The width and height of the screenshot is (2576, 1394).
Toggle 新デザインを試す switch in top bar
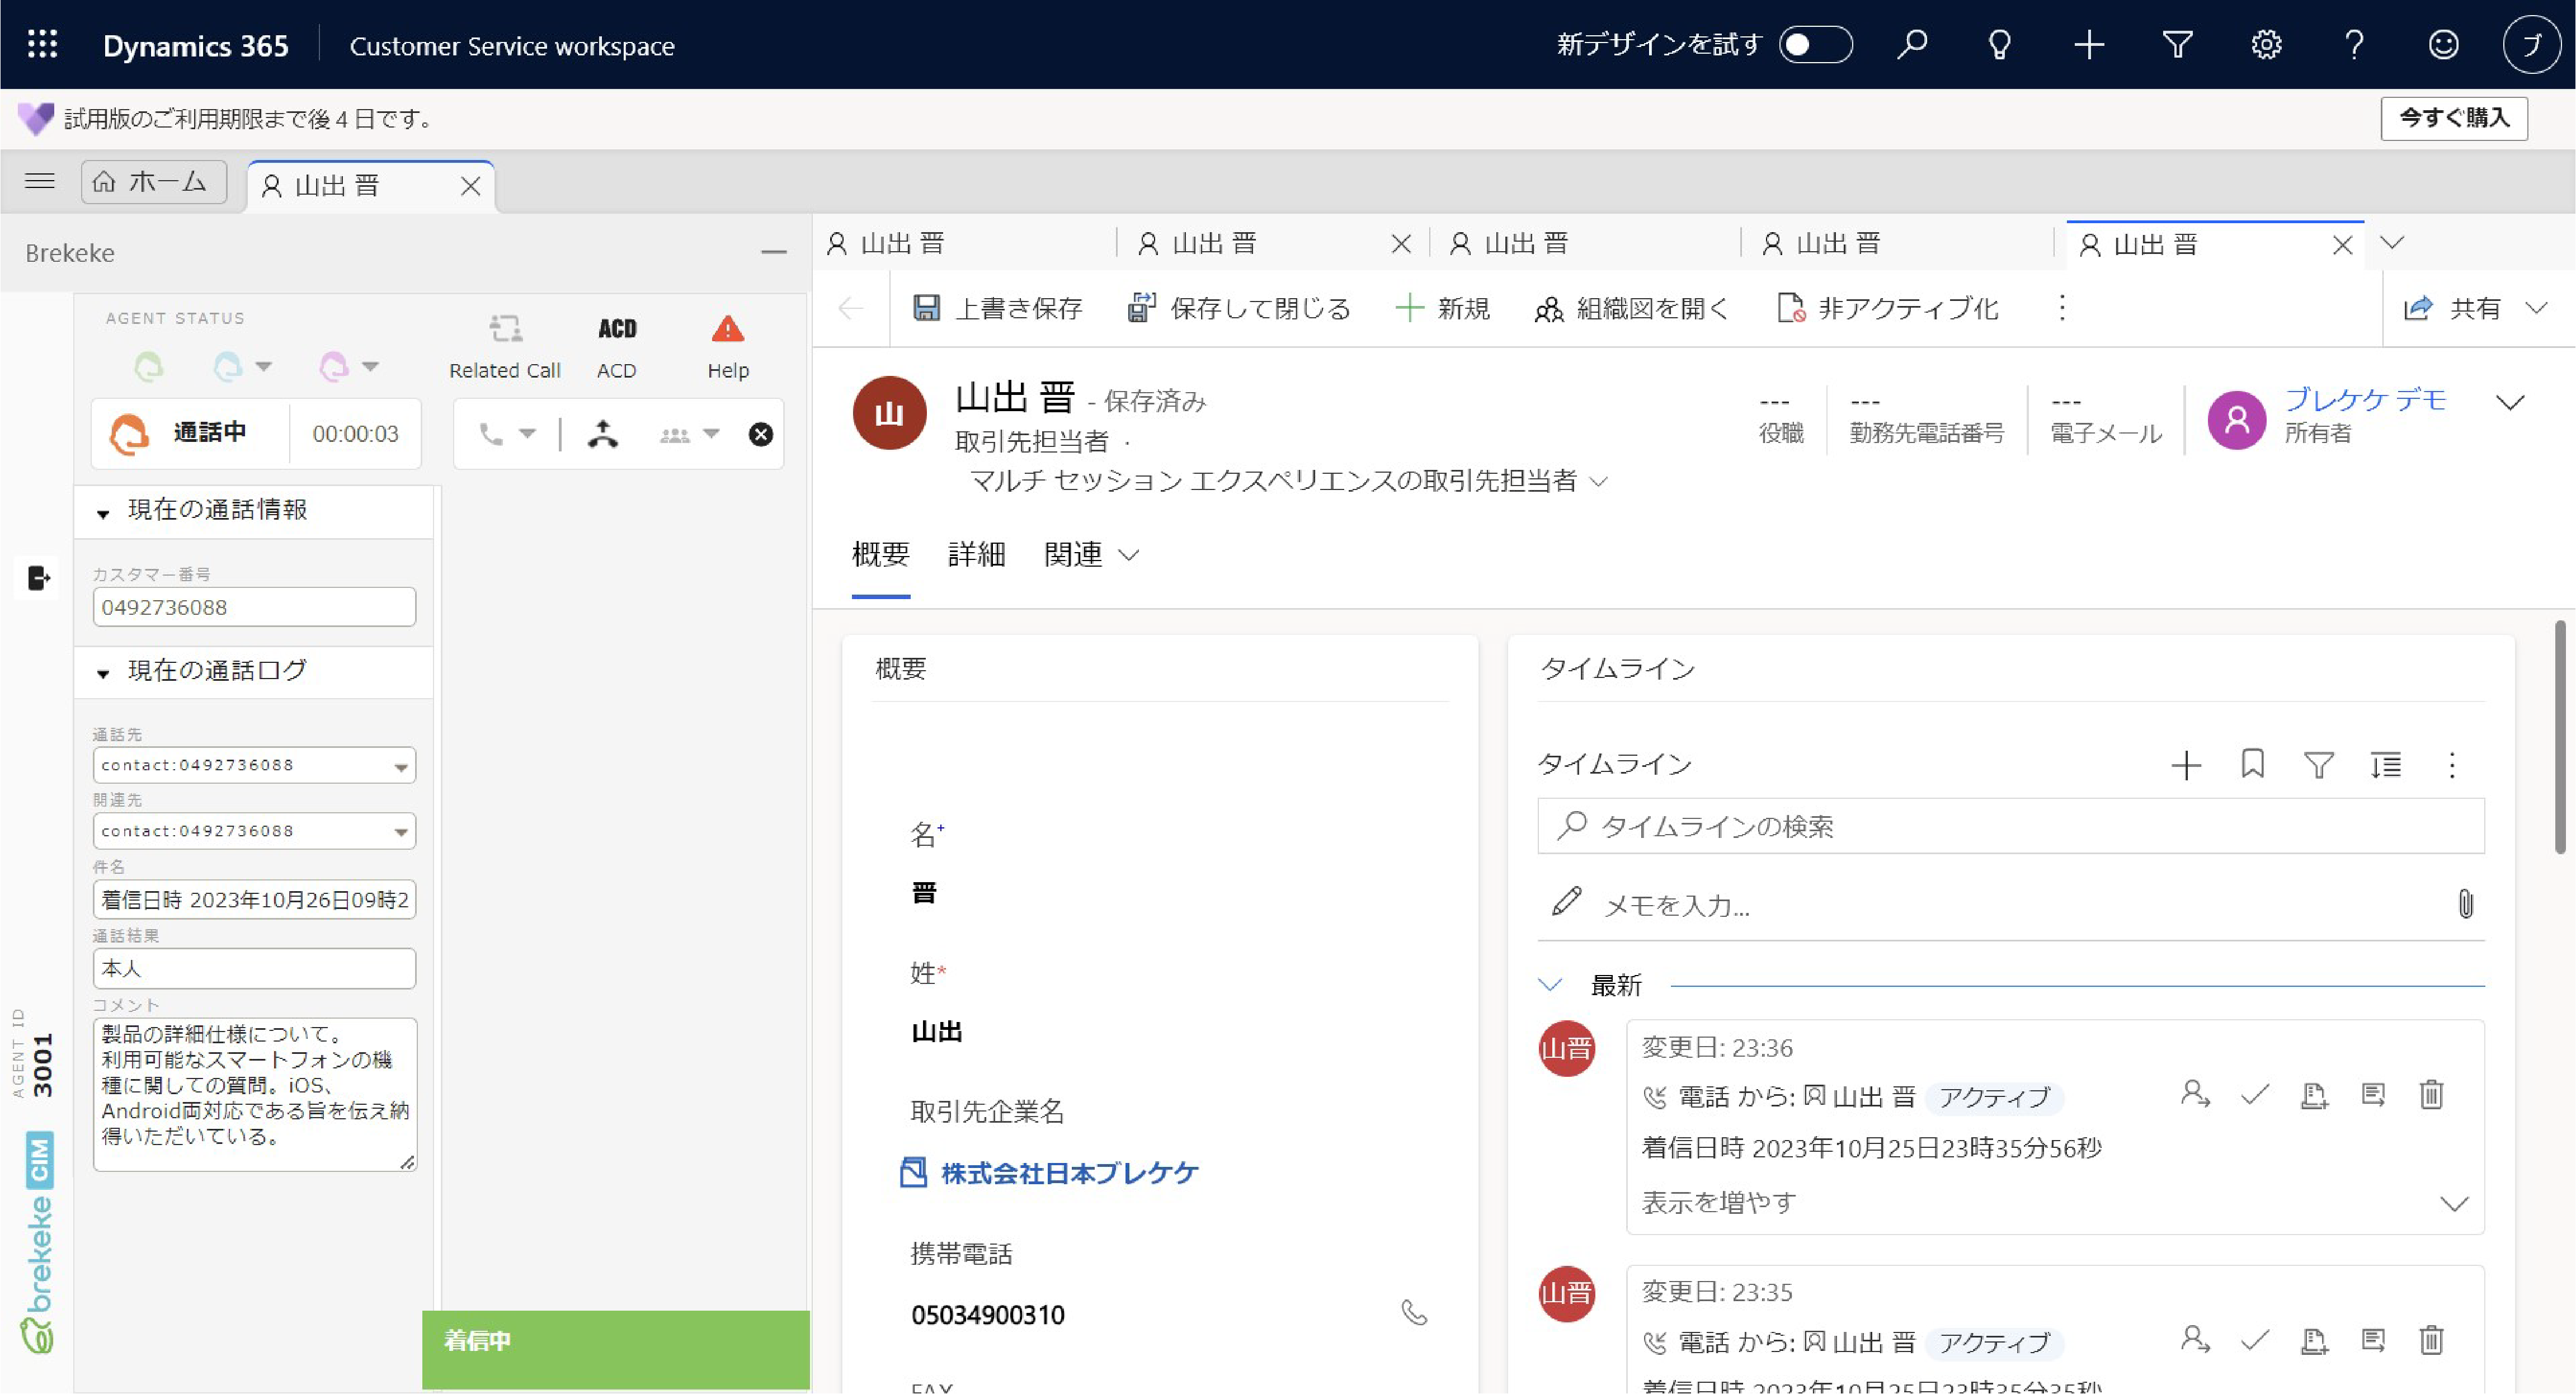(1816, 46)
